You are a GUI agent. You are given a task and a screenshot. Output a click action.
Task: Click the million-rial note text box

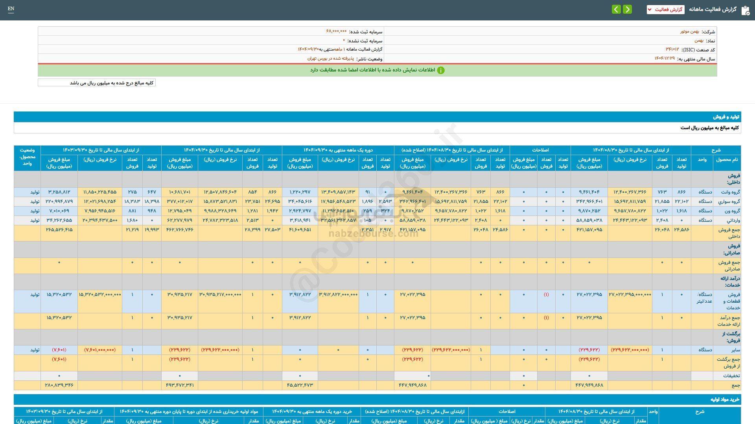[97, 83]
